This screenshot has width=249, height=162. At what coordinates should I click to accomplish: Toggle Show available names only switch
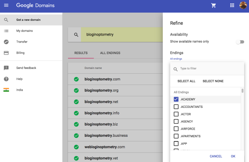click(x=240, y=42)
